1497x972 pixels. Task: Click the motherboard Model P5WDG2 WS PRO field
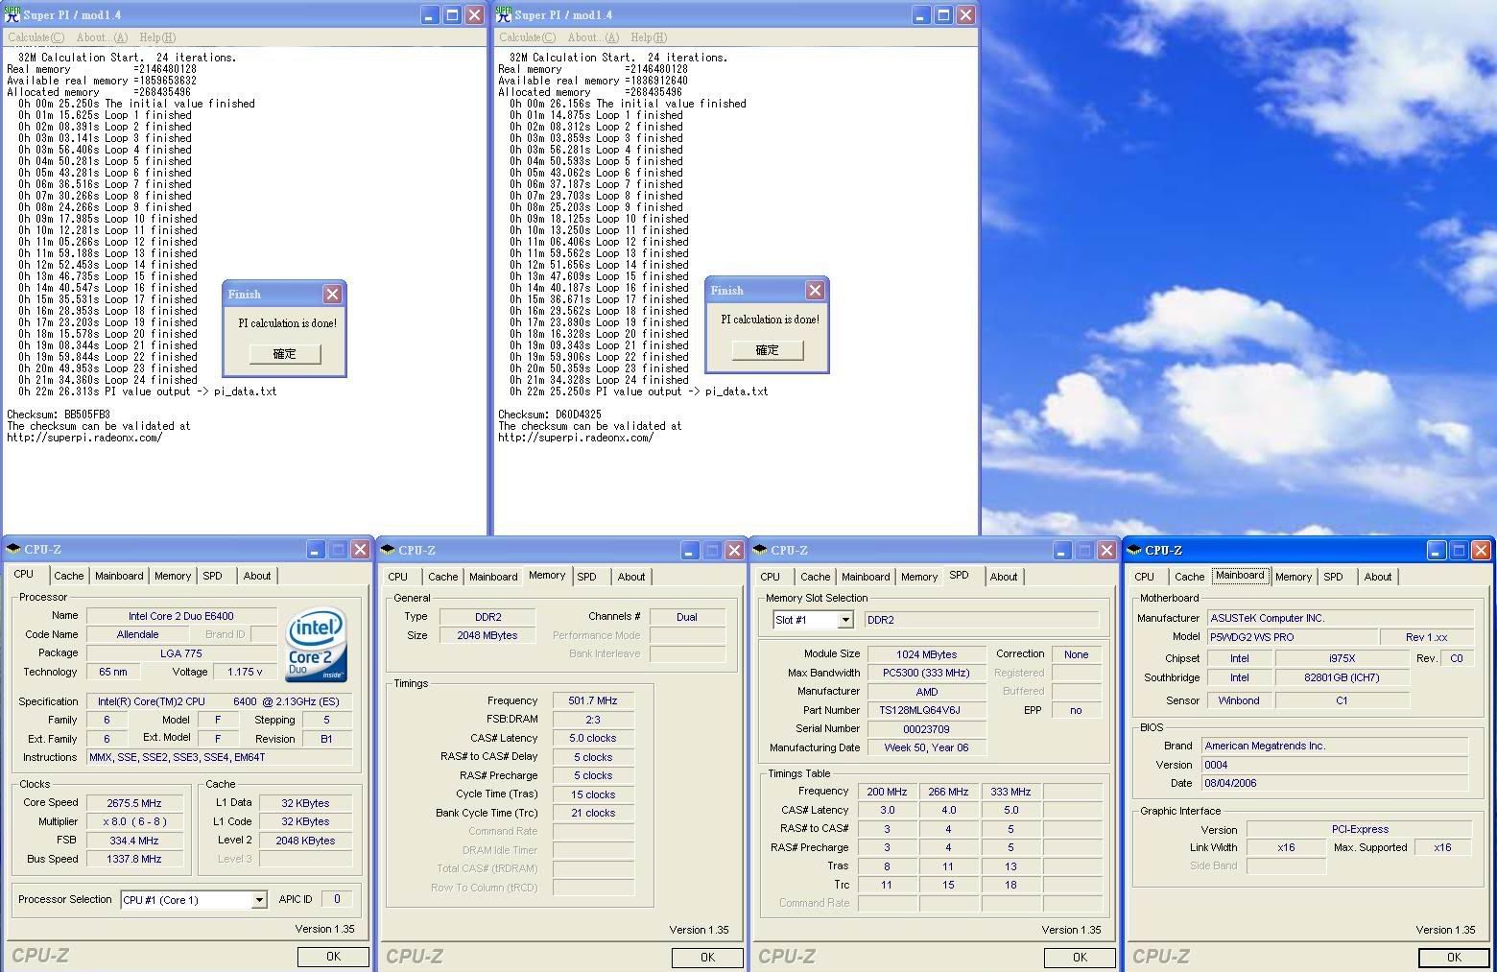coord(1291,637)
